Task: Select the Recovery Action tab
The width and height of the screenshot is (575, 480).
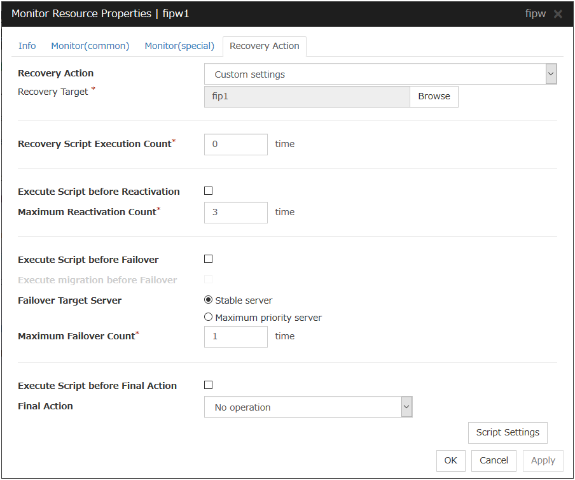Action: click(264, 46)
